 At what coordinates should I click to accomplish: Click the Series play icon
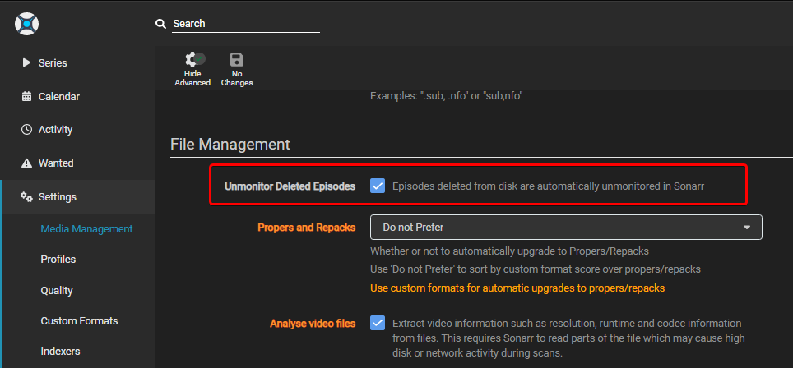[26, 62]
